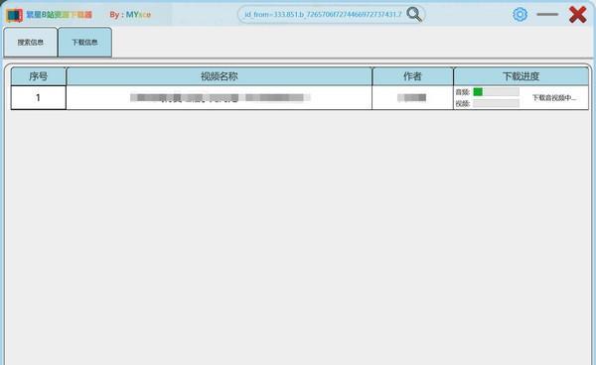Click the app logo icon in title bar
The width and height of the screenshot is (596, 365).
coord(15,15)
